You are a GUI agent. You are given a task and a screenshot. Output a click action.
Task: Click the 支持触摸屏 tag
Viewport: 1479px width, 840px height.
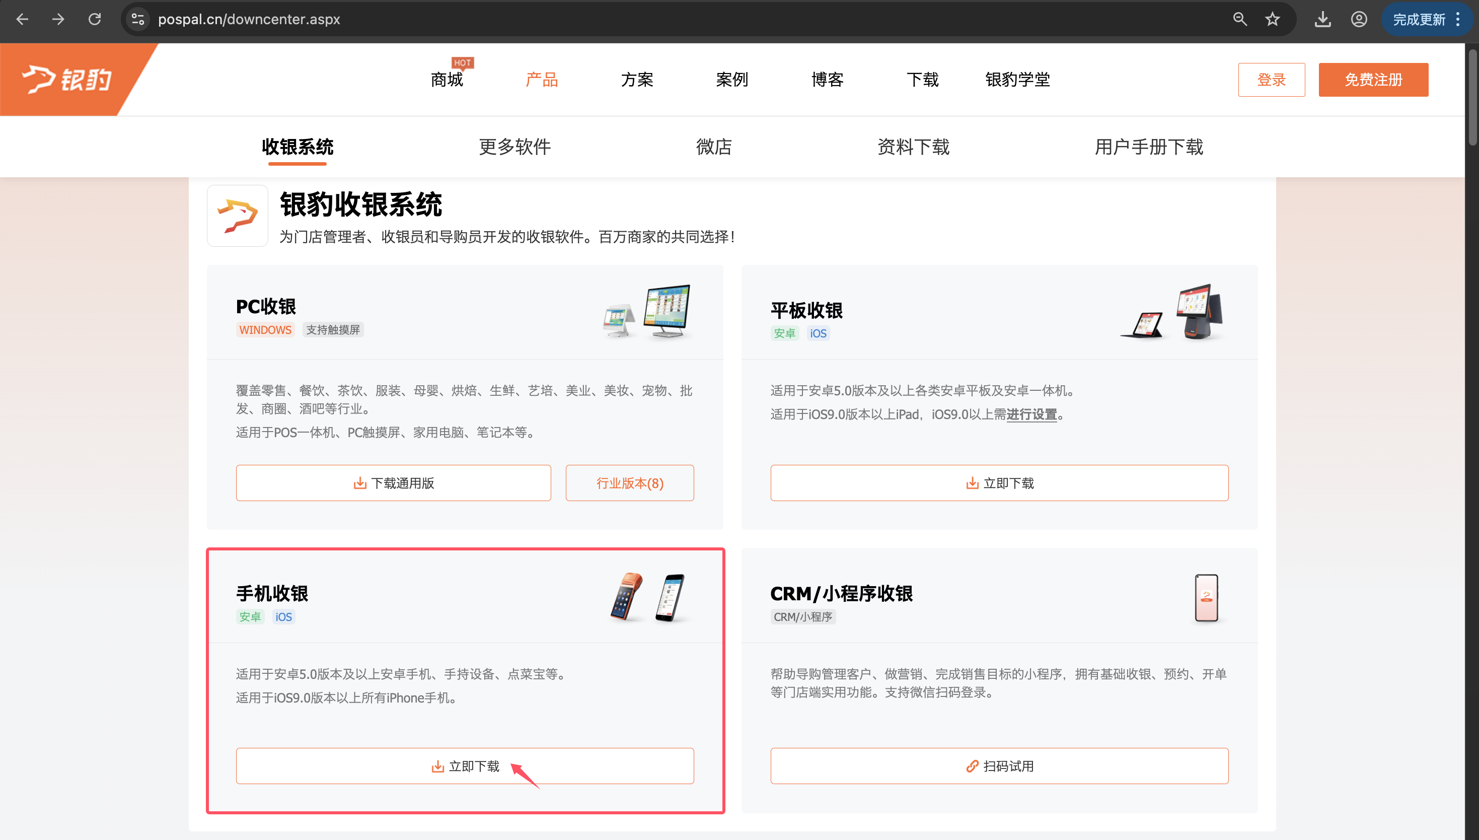(x=333, y=330)
